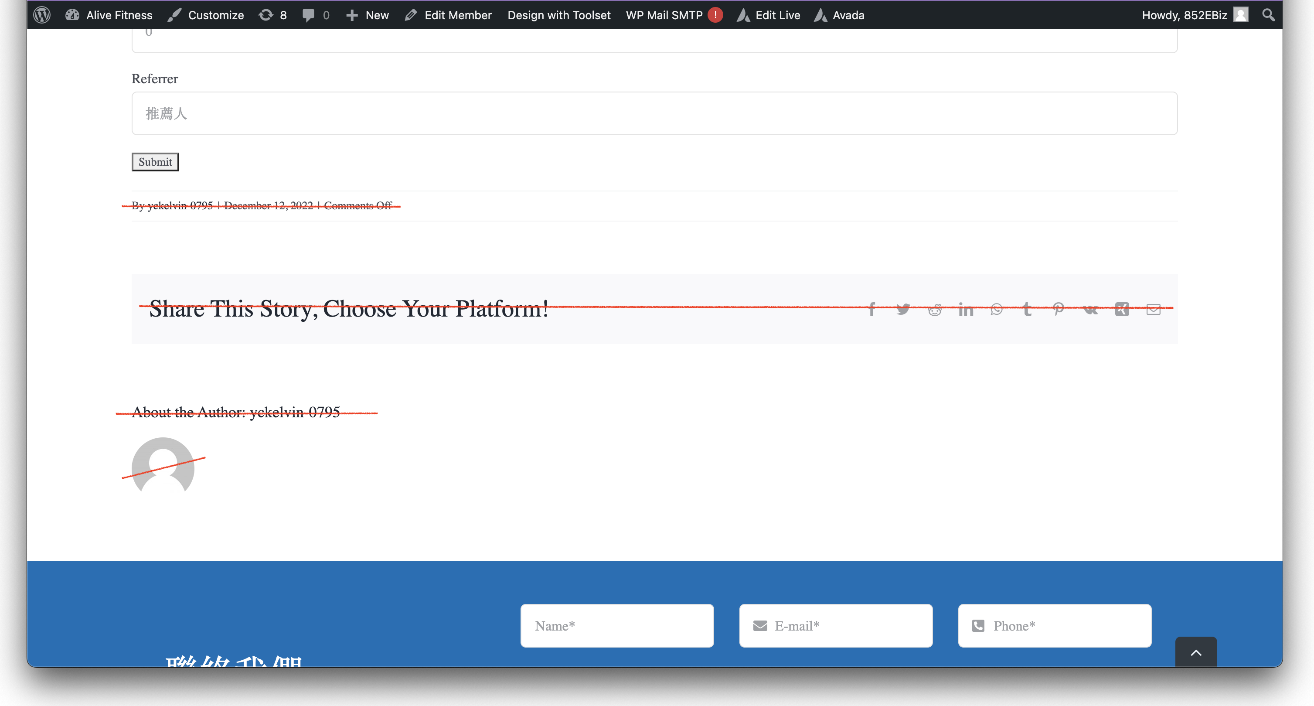
Task: Jump back to top with the arrow button
Action: click(x=1196, y=652)
